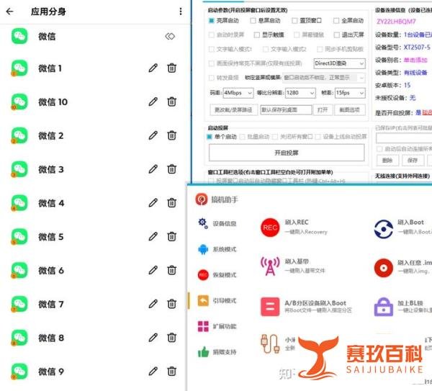Image resolution: width=432 pixels, height=391 pixels.
Task: Enable 全屏启动 checkbox
Action: [x=336, y=21]
